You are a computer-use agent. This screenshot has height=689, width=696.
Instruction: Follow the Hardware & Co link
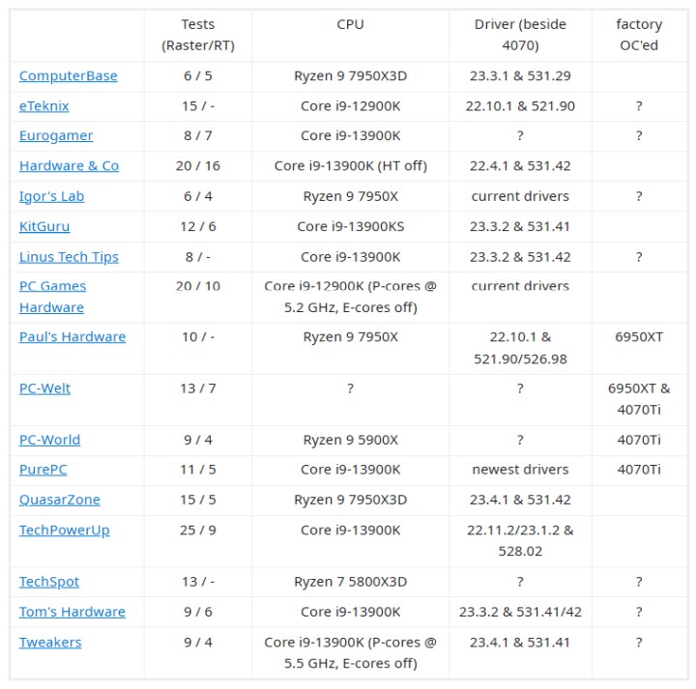69,166
